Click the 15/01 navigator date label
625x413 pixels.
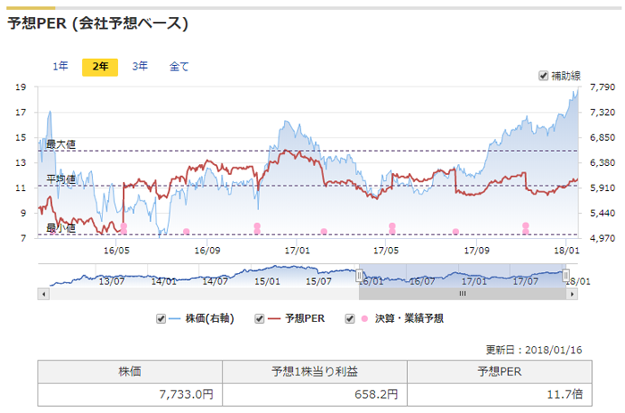(267, 281)
